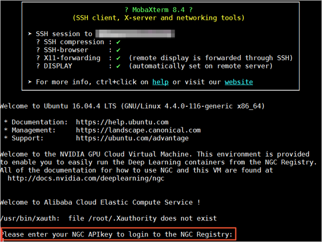Click the X11-forwarding green checkmark
This screenshot has height=242, width=322.
pyautogui.click(x=118, y=58)
